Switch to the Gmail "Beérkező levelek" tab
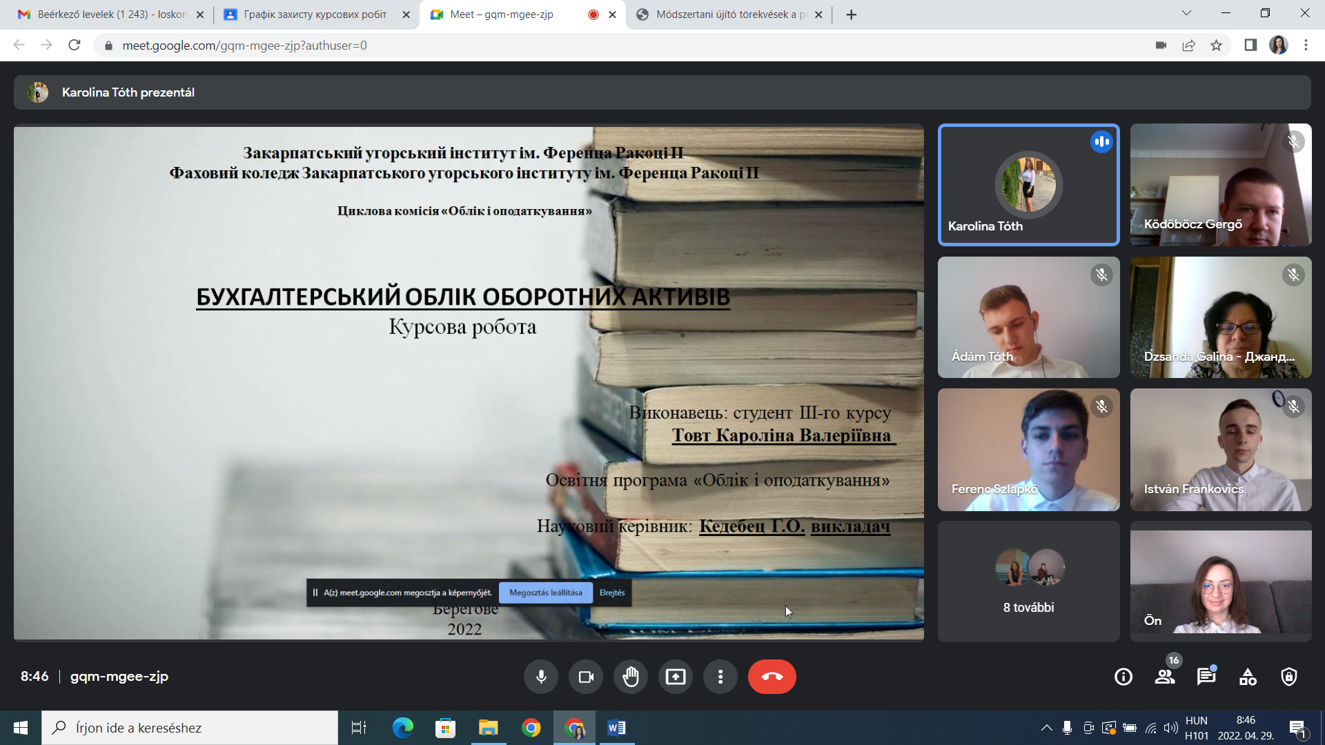 click(x=110, y=14)
